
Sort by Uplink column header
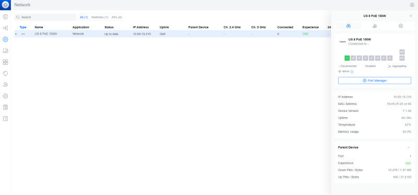point(164,27)
